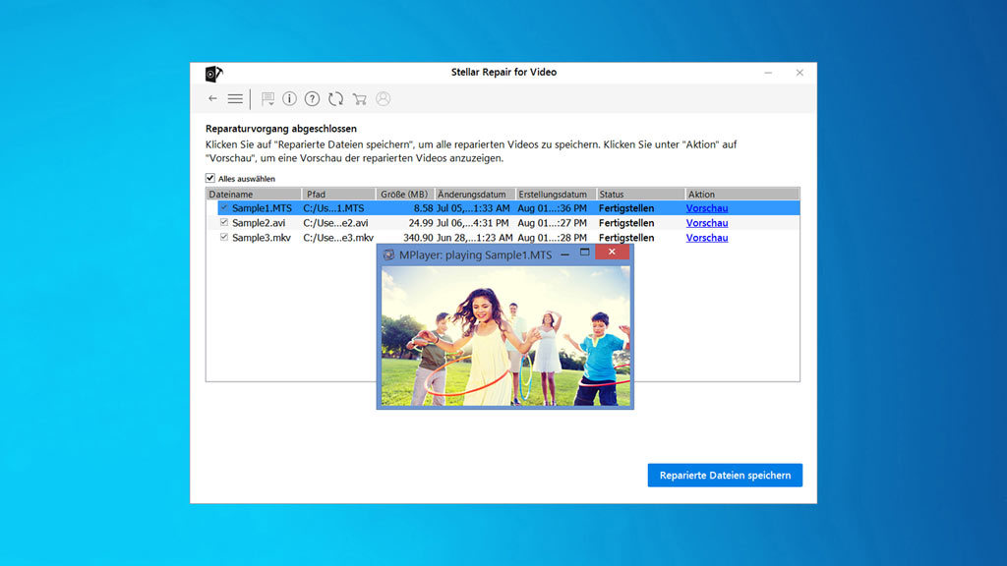Open the info (i) icon
Image resolution: width=1007 pixels, height=566 pixels.
click(290, 99)
